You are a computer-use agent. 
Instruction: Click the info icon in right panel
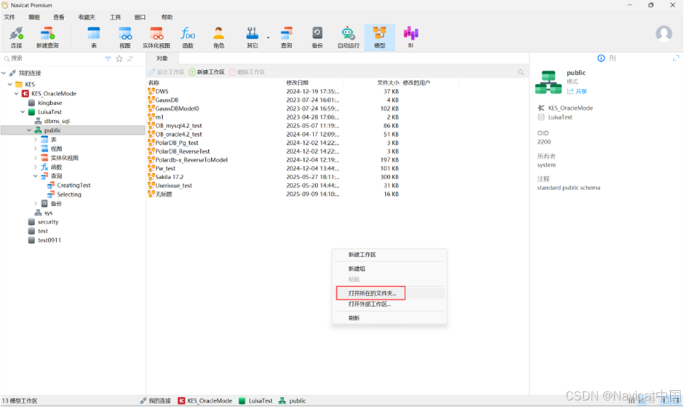click(600, 58)
